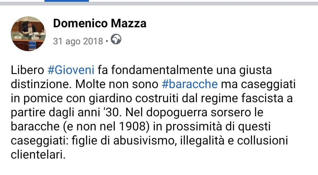The height and width of the screenshot is (175, 318).
Task: Open Domenico Mazza's profile picture
Action: tap(28, 34)
